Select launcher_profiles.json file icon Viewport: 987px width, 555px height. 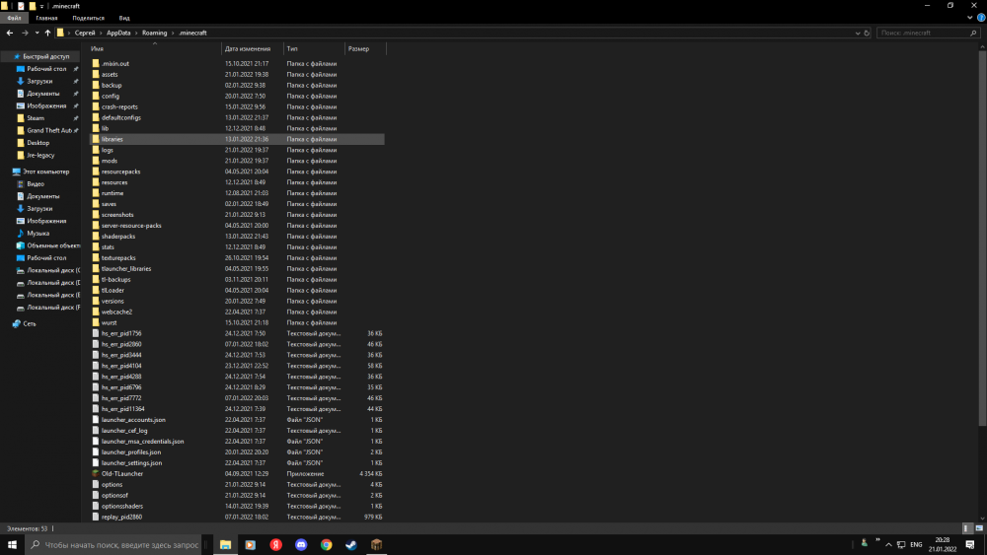pos(96,451)
